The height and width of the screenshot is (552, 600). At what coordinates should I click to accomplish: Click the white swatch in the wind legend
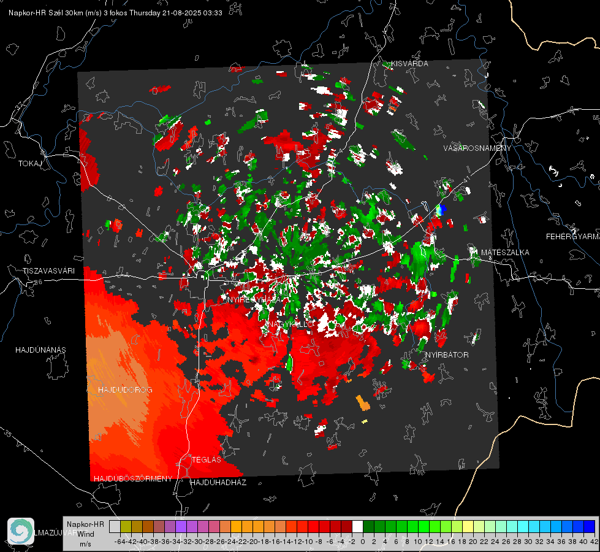[357, 527]
